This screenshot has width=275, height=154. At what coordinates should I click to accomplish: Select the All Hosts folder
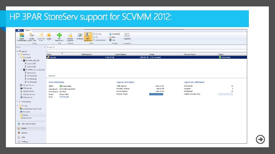tap(25, 55)
